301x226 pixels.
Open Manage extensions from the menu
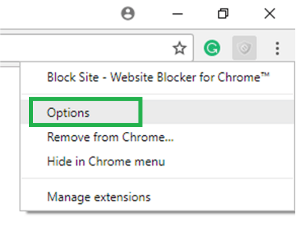click(98, 196)
